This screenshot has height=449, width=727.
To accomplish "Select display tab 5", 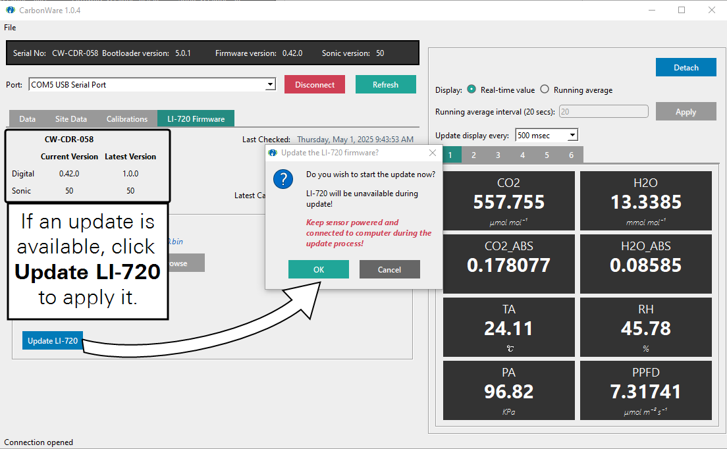I will (547, 155).
